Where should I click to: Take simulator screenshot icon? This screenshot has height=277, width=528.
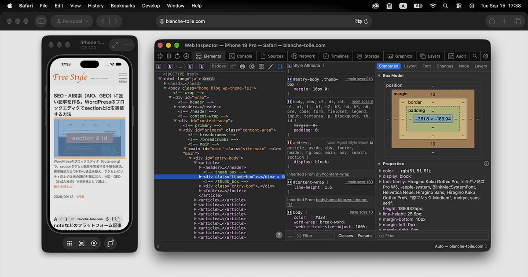[82, 243]
